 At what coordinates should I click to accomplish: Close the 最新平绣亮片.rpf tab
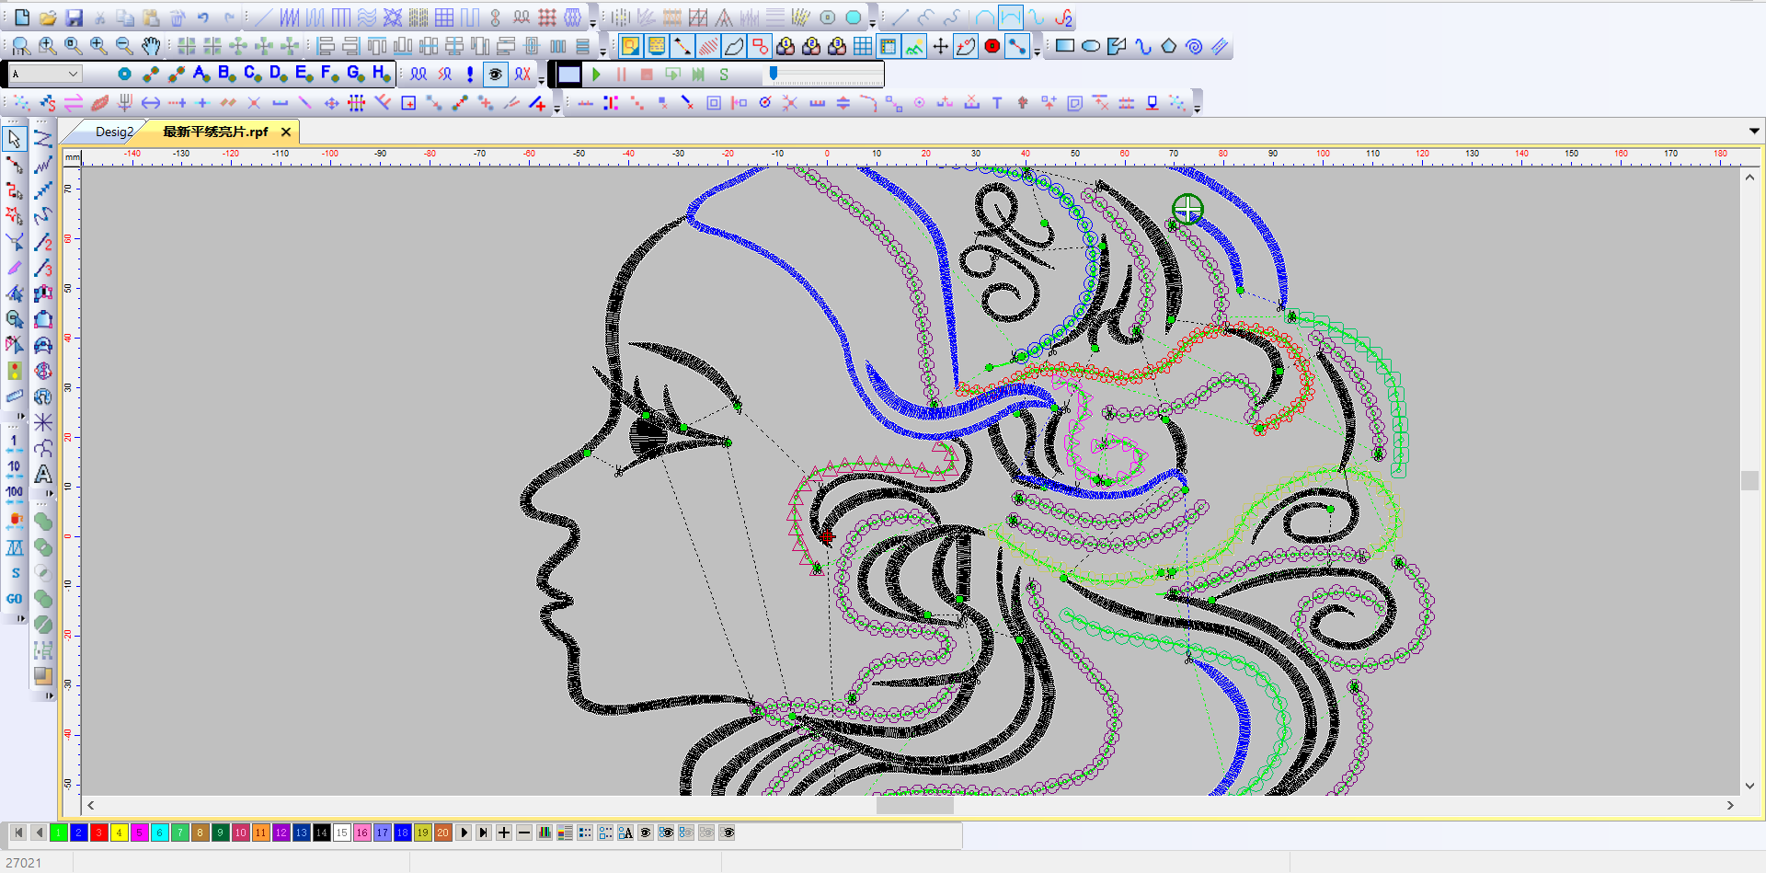coord(286,132)
